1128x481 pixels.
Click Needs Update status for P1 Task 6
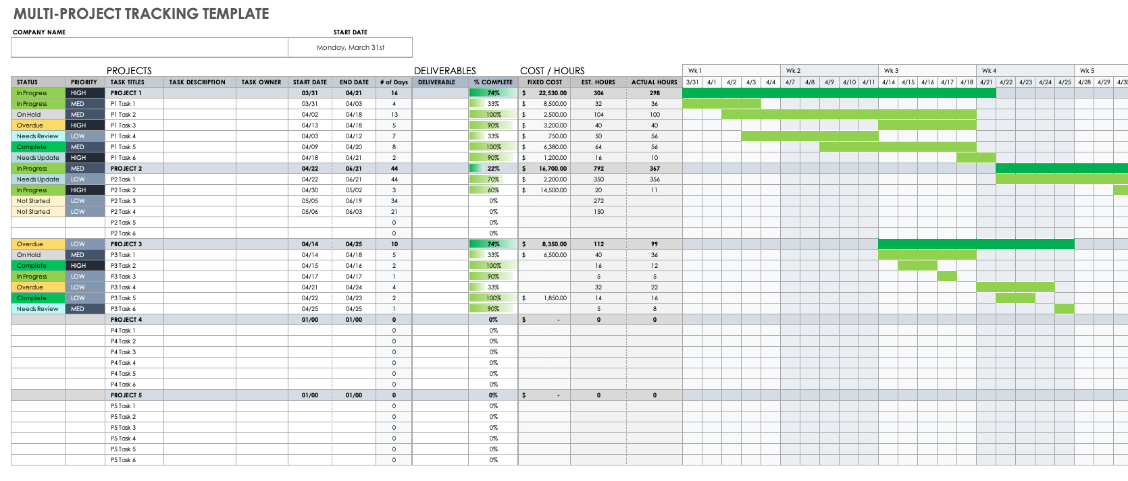(x=38, y=158)
